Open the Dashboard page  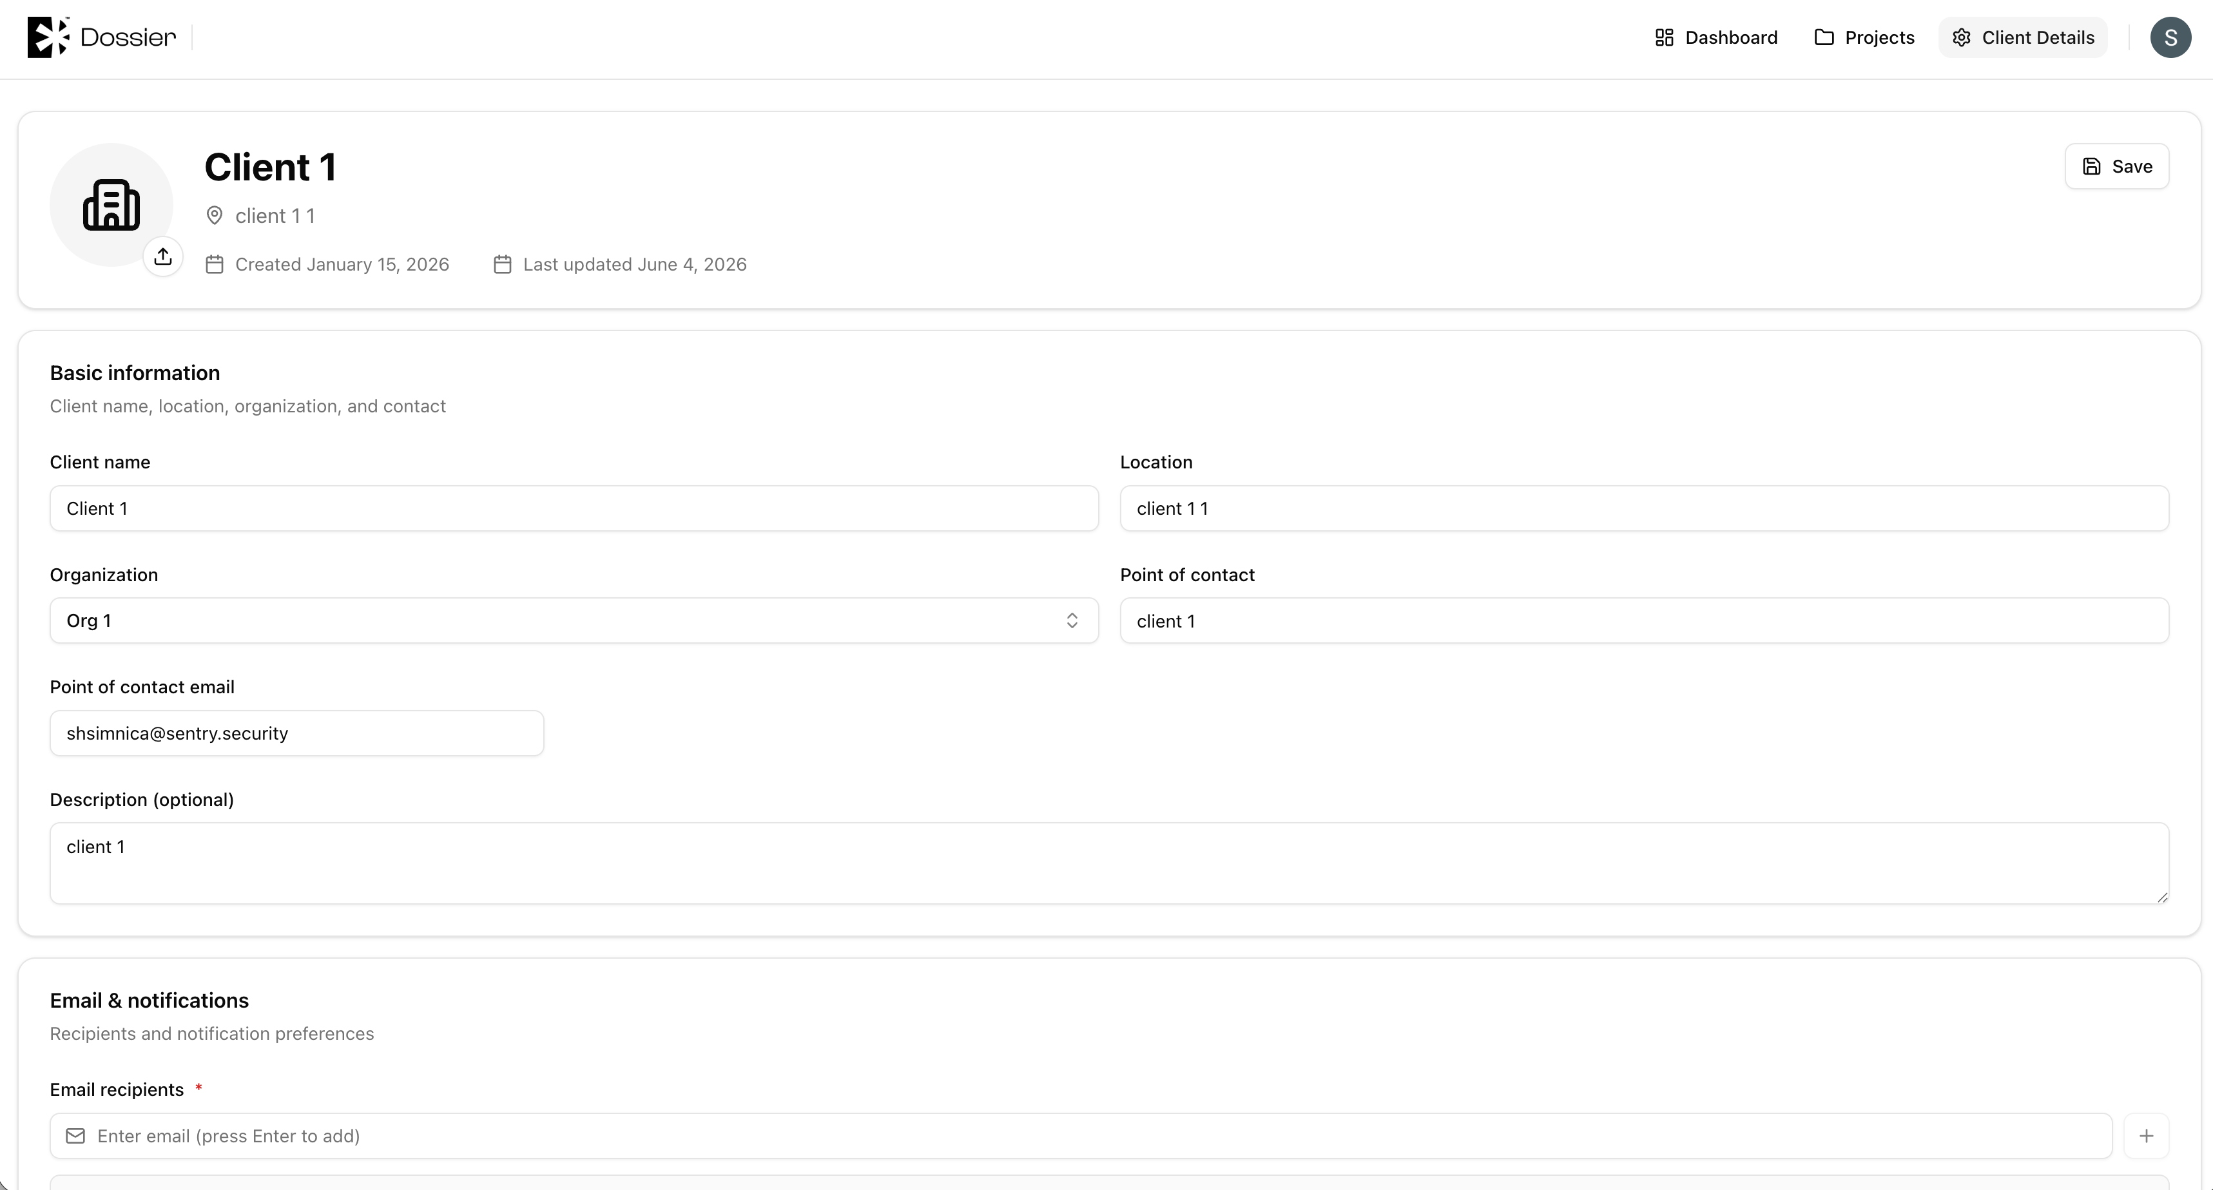pyautogui.click(x=1715, y=38)
